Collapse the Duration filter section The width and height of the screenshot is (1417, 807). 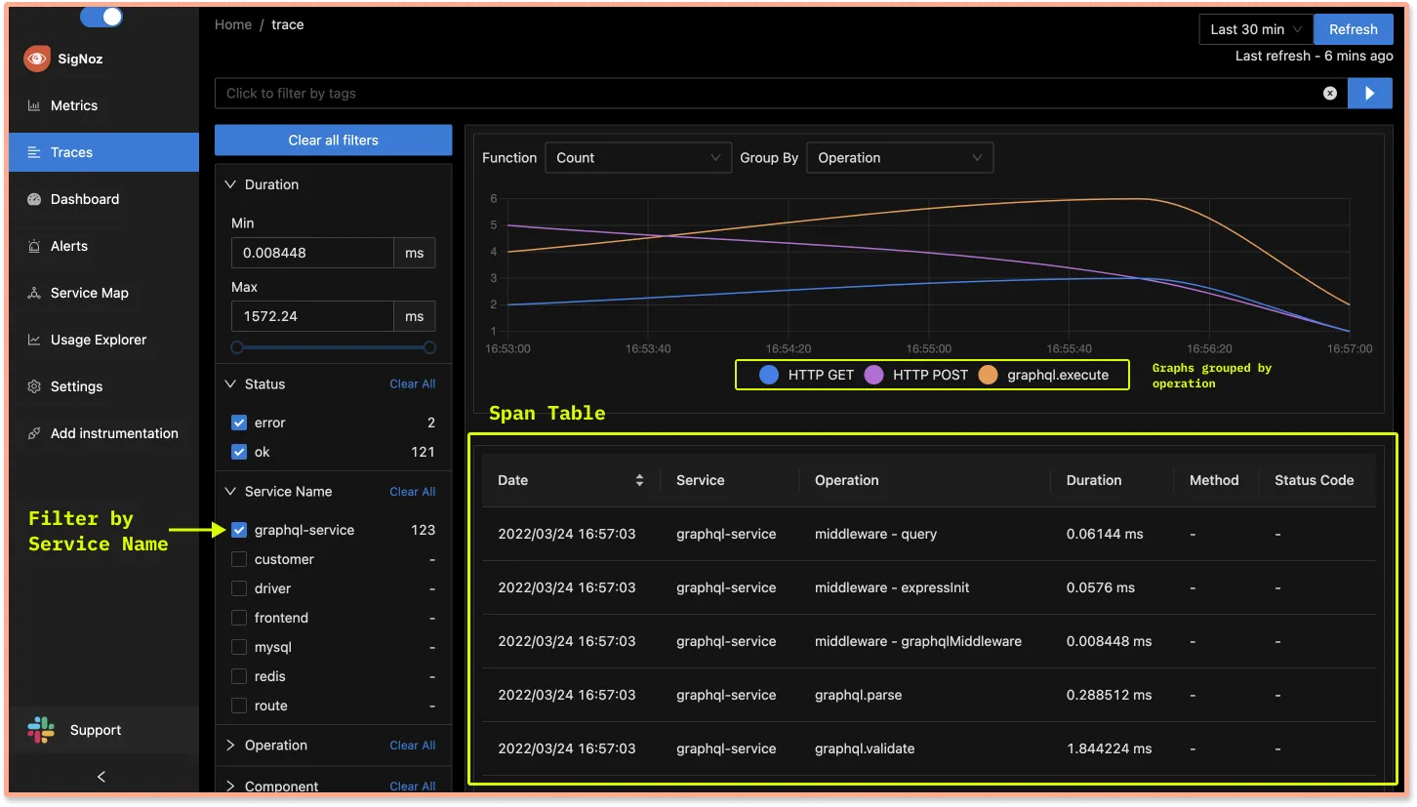231,184
